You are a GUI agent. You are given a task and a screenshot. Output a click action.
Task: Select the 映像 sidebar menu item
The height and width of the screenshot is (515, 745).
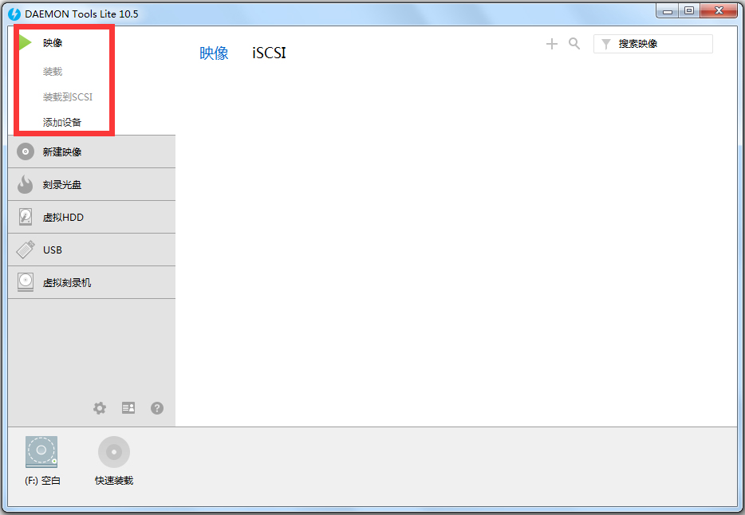(x=53, y=43)
